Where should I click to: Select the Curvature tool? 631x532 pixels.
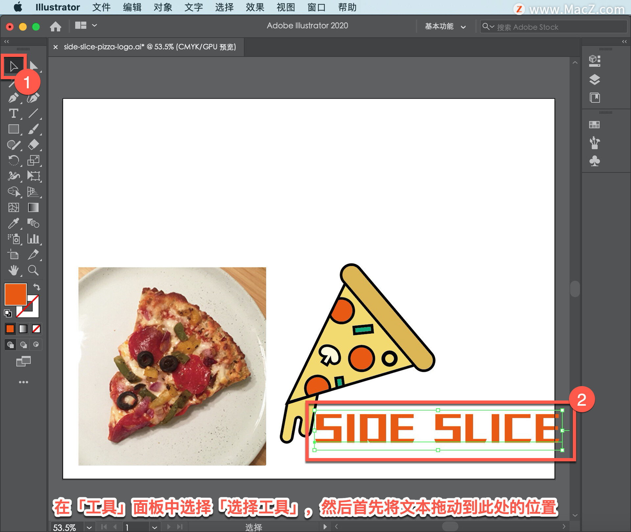pos(33,98)
